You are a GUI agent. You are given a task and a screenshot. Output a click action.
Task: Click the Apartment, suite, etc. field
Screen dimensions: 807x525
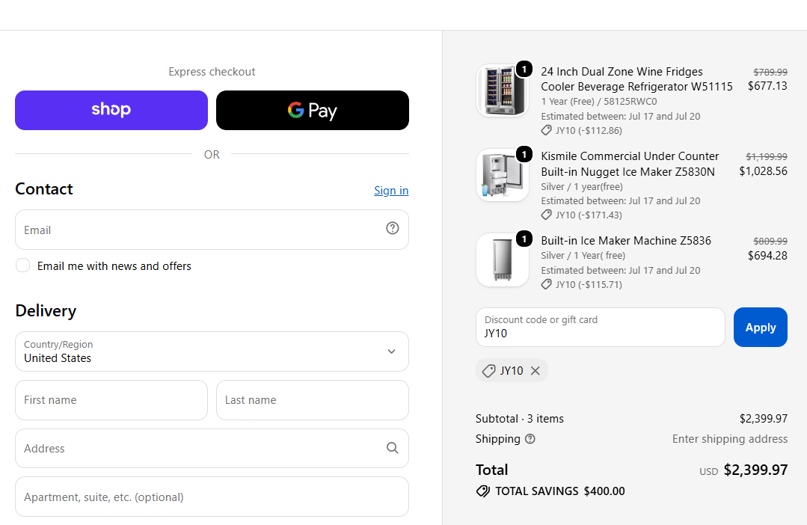(212, 497)
